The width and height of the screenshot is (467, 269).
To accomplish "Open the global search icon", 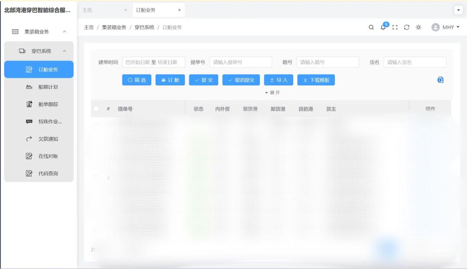I will click(x=371, y=27).
